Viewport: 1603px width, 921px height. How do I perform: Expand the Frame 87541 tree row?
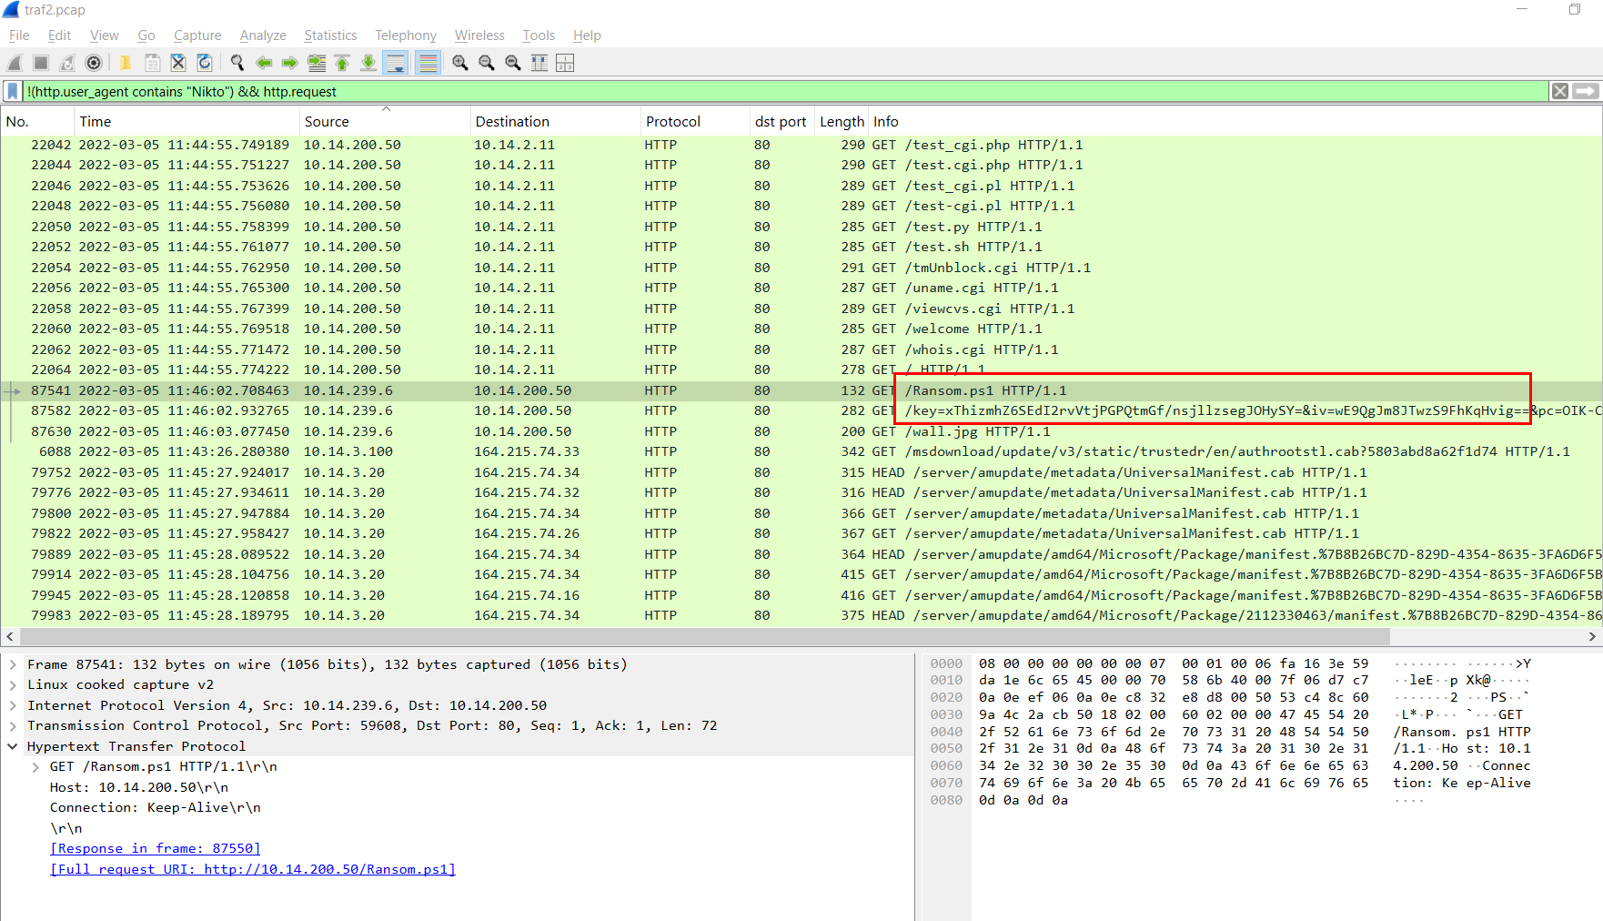13,664
